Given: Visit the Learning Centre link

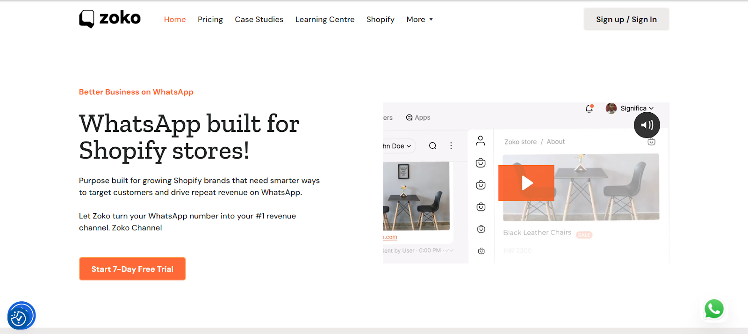Looking at the screenshot, I should point(325,19).
